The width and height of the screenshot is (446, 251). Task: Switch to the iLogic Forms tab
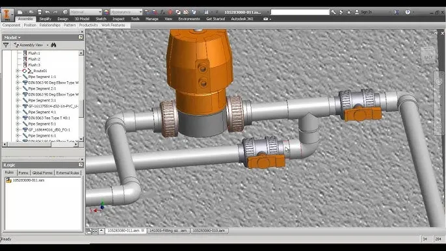point(23,173)
